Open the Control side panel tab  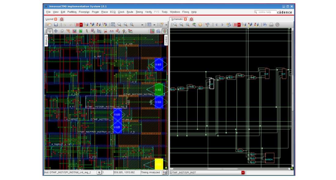tap(166, 40)
